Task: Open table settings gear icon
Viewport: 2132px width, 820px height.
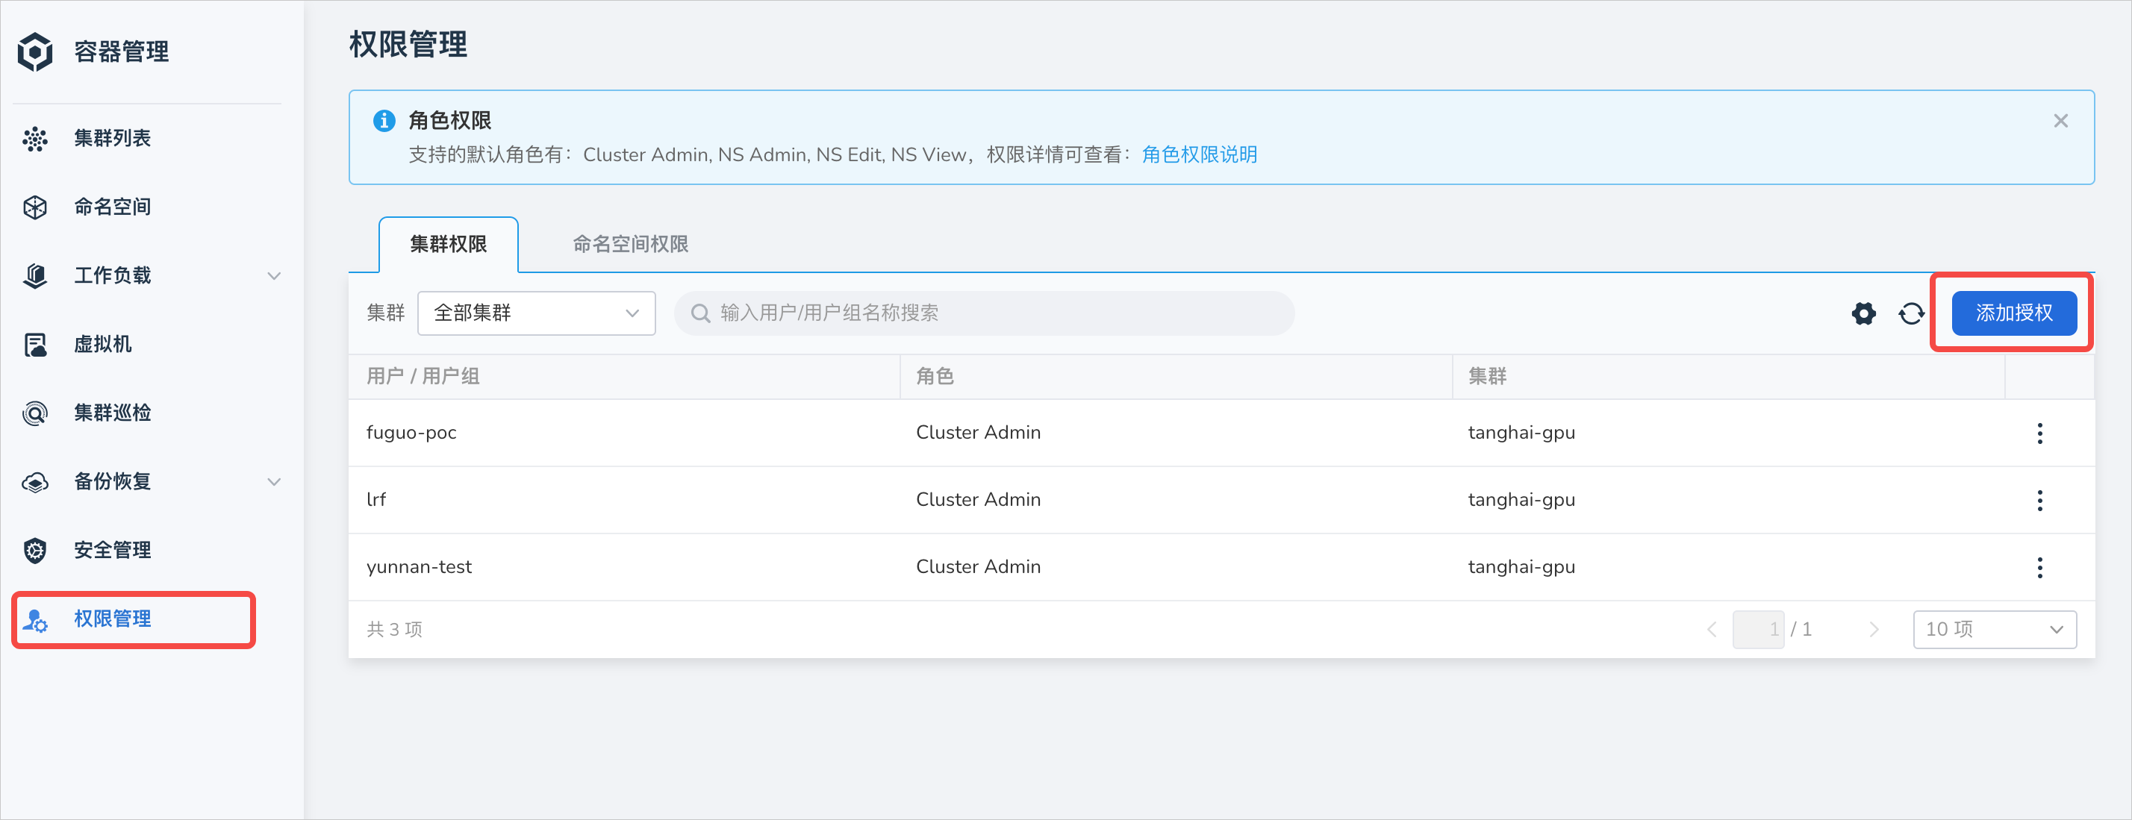Action: [x=1864, y=313]
